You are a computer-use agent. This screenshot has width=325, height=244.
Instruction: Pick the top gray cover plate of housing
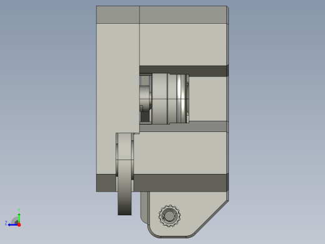(162, 14)
